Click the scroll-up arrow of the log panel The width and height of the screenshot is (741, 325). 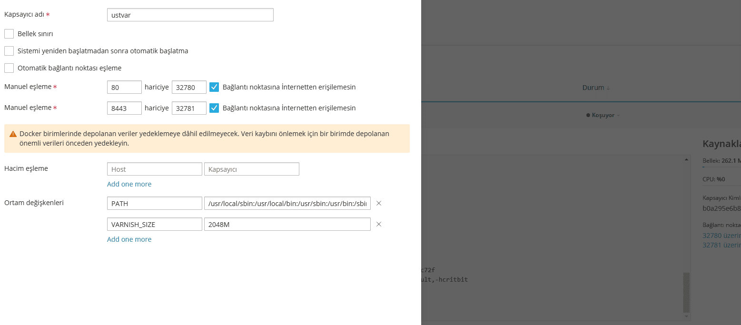tap(686, 159)
